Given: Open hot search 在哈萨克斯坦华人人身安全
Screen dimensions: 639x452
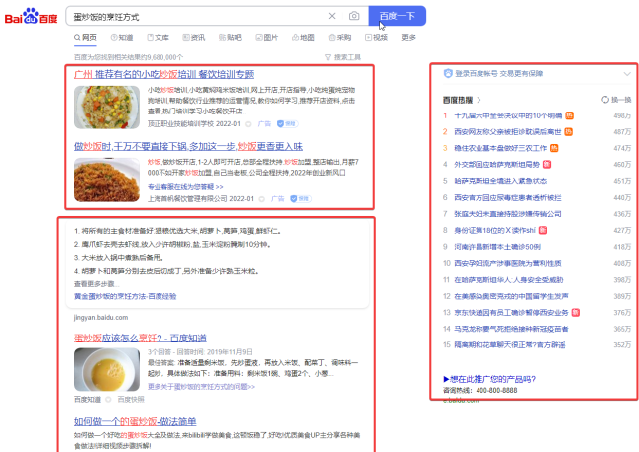Looking at the screenshot, I should pos(508,280).
